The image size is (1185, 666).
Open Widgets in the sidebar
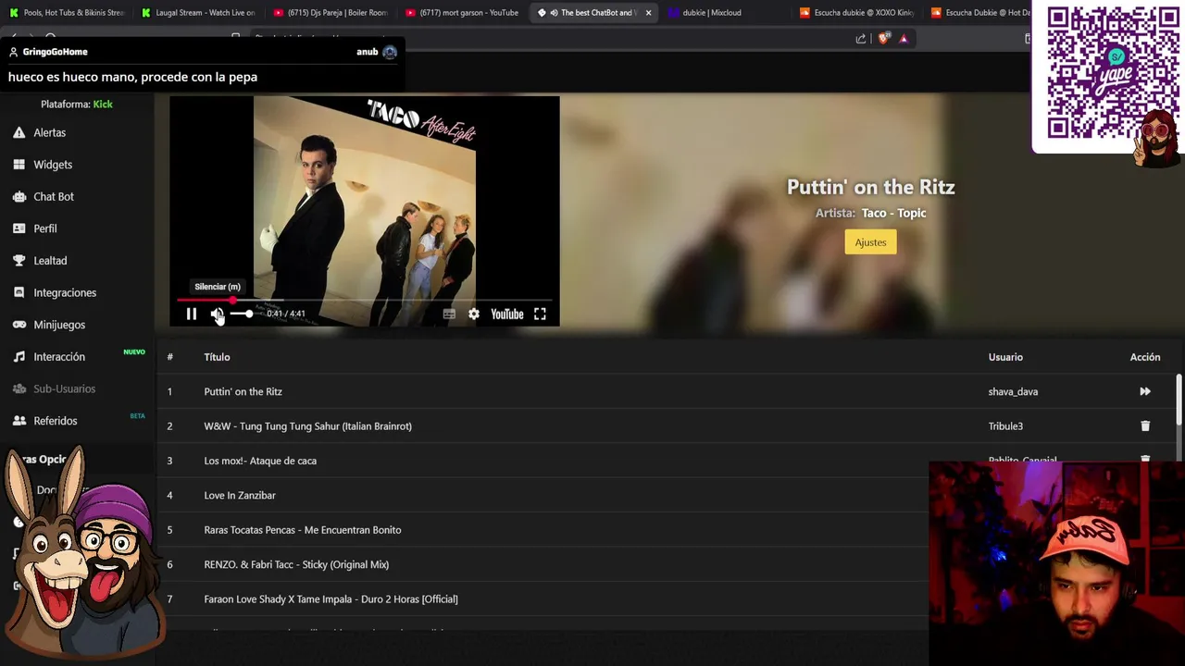pyautogui.click(x=53, y=165)
